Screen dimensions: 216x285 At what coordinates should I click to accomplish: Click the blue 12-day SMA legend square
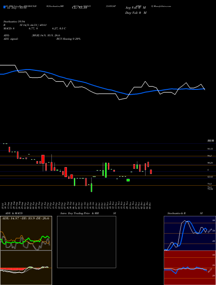pyautogui.click(x=4, y=7)
